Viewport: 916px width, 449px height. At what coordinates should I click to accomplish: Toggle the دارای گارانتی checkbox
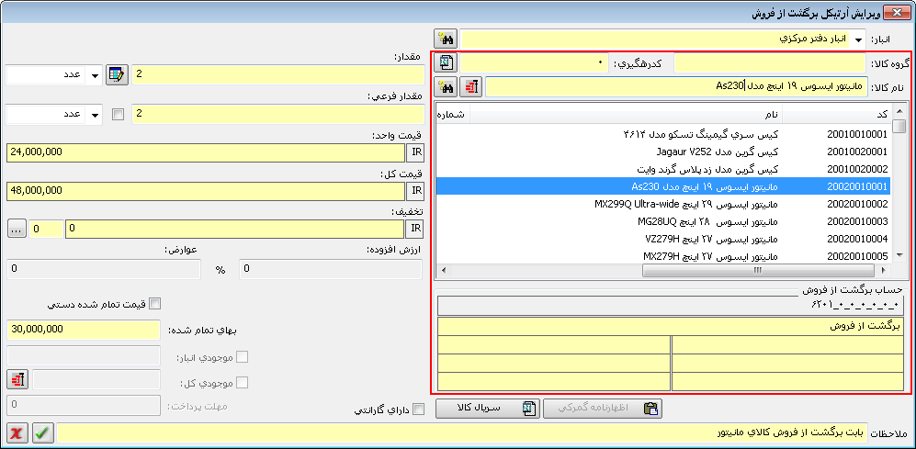point(419,410)
